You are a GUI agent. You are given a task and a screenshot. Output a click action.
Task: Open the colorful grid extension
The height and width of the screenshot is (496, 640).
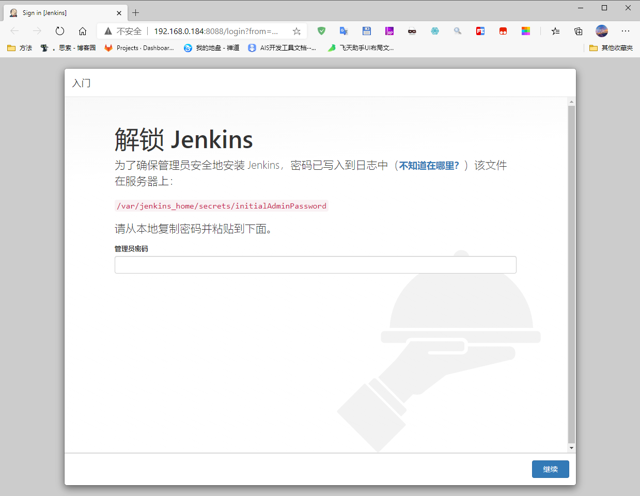[526, 31]
